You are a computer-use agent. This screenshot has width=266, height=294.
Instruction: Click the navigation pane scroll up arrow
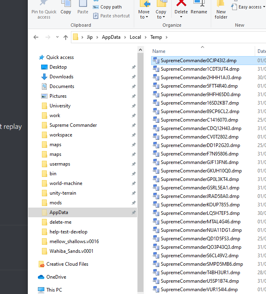[141, 50]
